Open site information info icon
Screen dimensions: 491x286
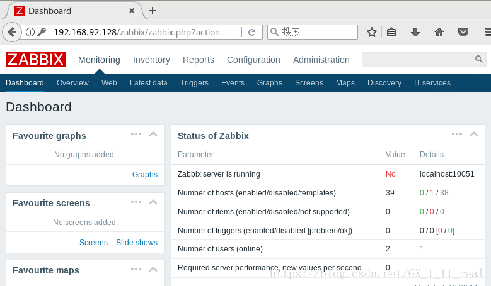[x=30, y=32]
